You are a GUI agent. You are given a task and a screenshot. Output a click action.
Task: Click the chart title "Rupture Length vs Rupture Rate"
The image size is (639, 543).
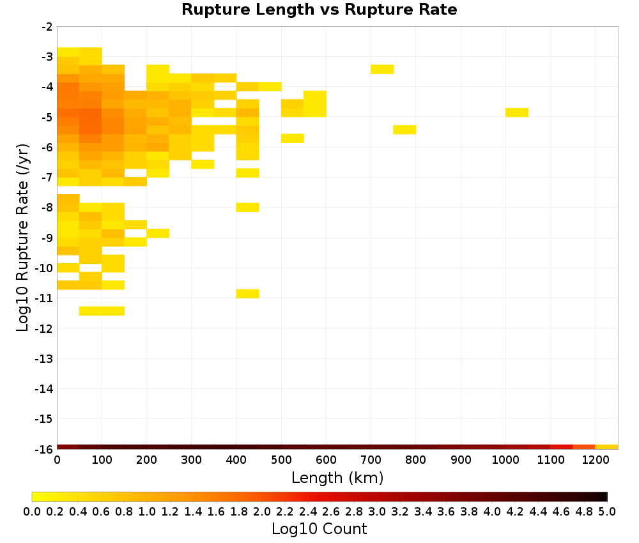coord(319,10)
